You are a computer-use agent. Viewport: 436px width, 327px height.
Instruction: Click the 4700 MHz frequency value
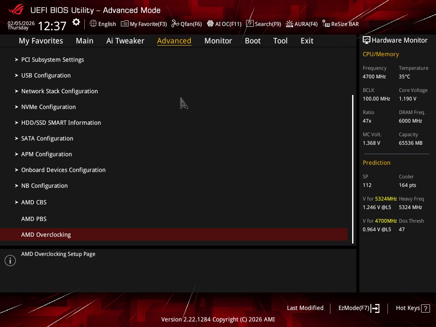(x=374, y=77)
